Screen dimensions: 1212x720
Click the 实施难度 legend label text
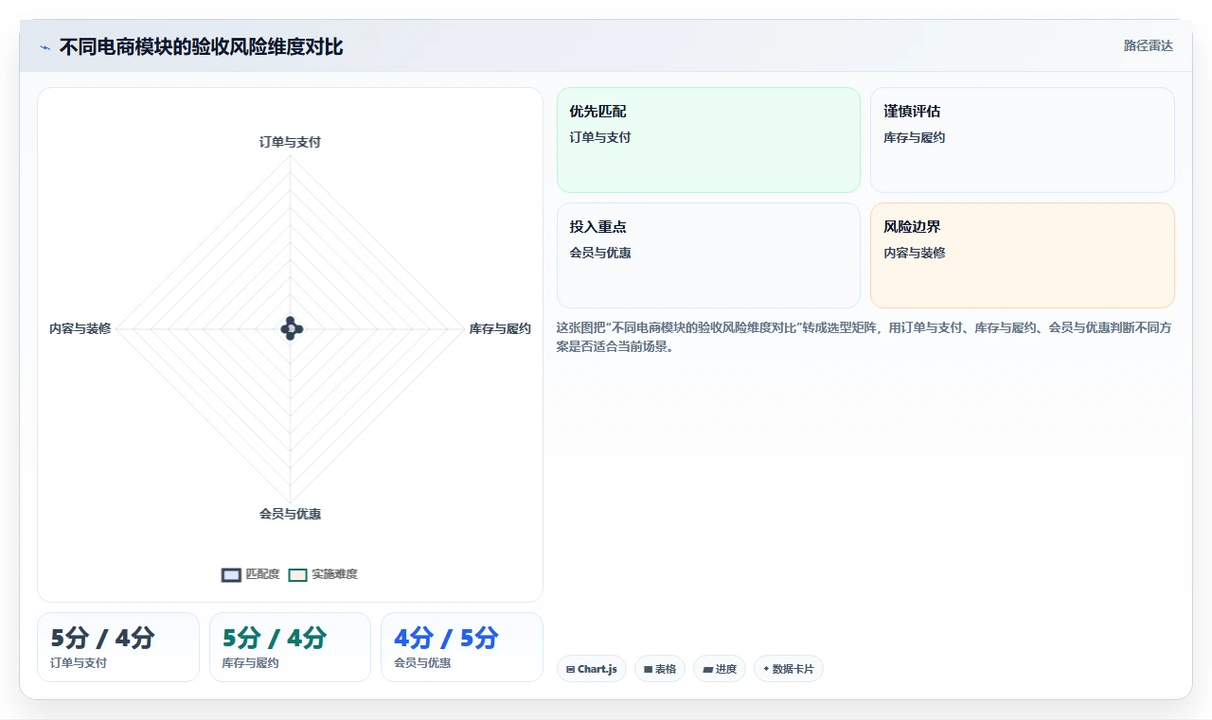335,574
